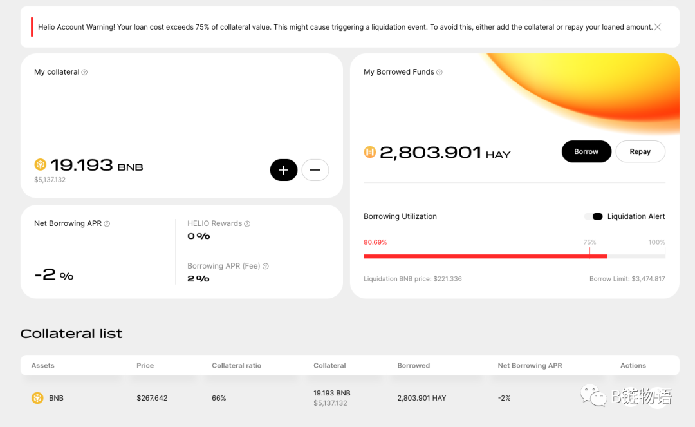Click the -2% APR cell in table
The height and width of the screenshot is (427, 695).
(504, 398)
